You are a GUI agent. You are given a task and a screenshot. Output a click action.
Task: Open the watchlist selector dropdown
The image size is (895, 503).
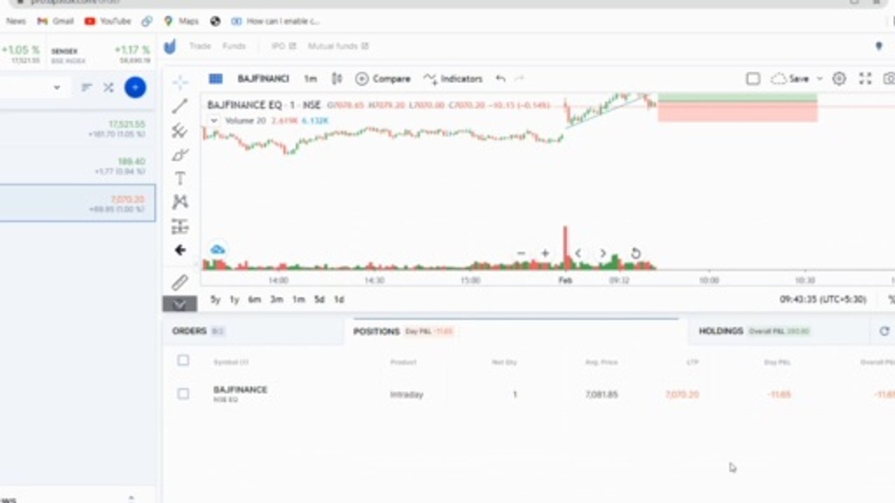57,87
